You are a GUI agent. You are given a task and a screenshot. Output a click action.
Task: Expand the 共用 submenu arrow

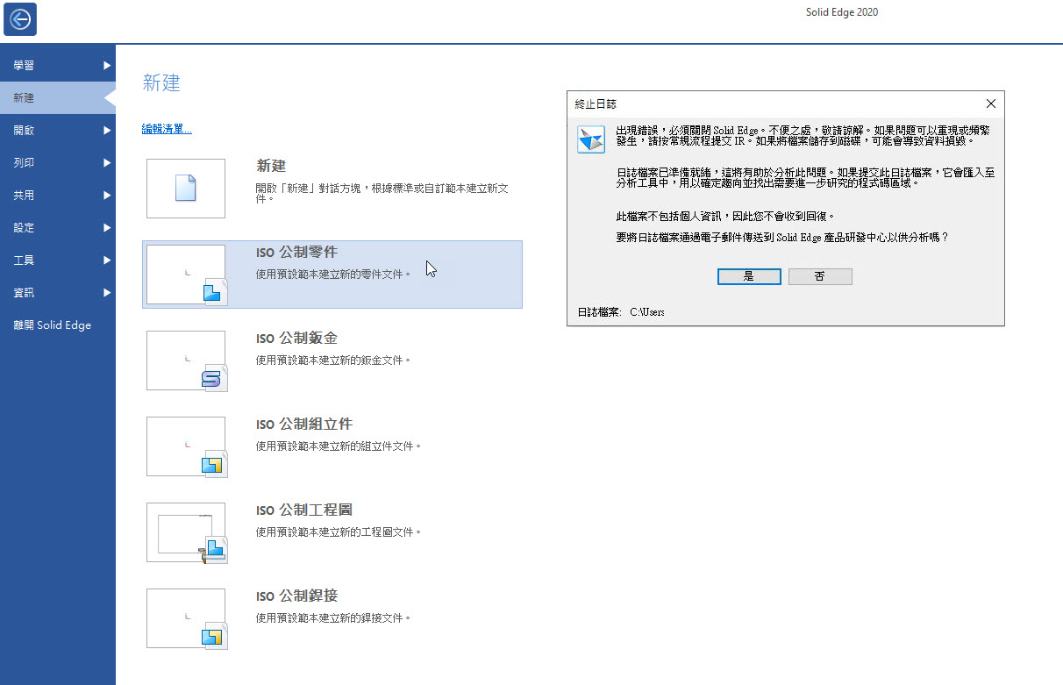(107, 196)
